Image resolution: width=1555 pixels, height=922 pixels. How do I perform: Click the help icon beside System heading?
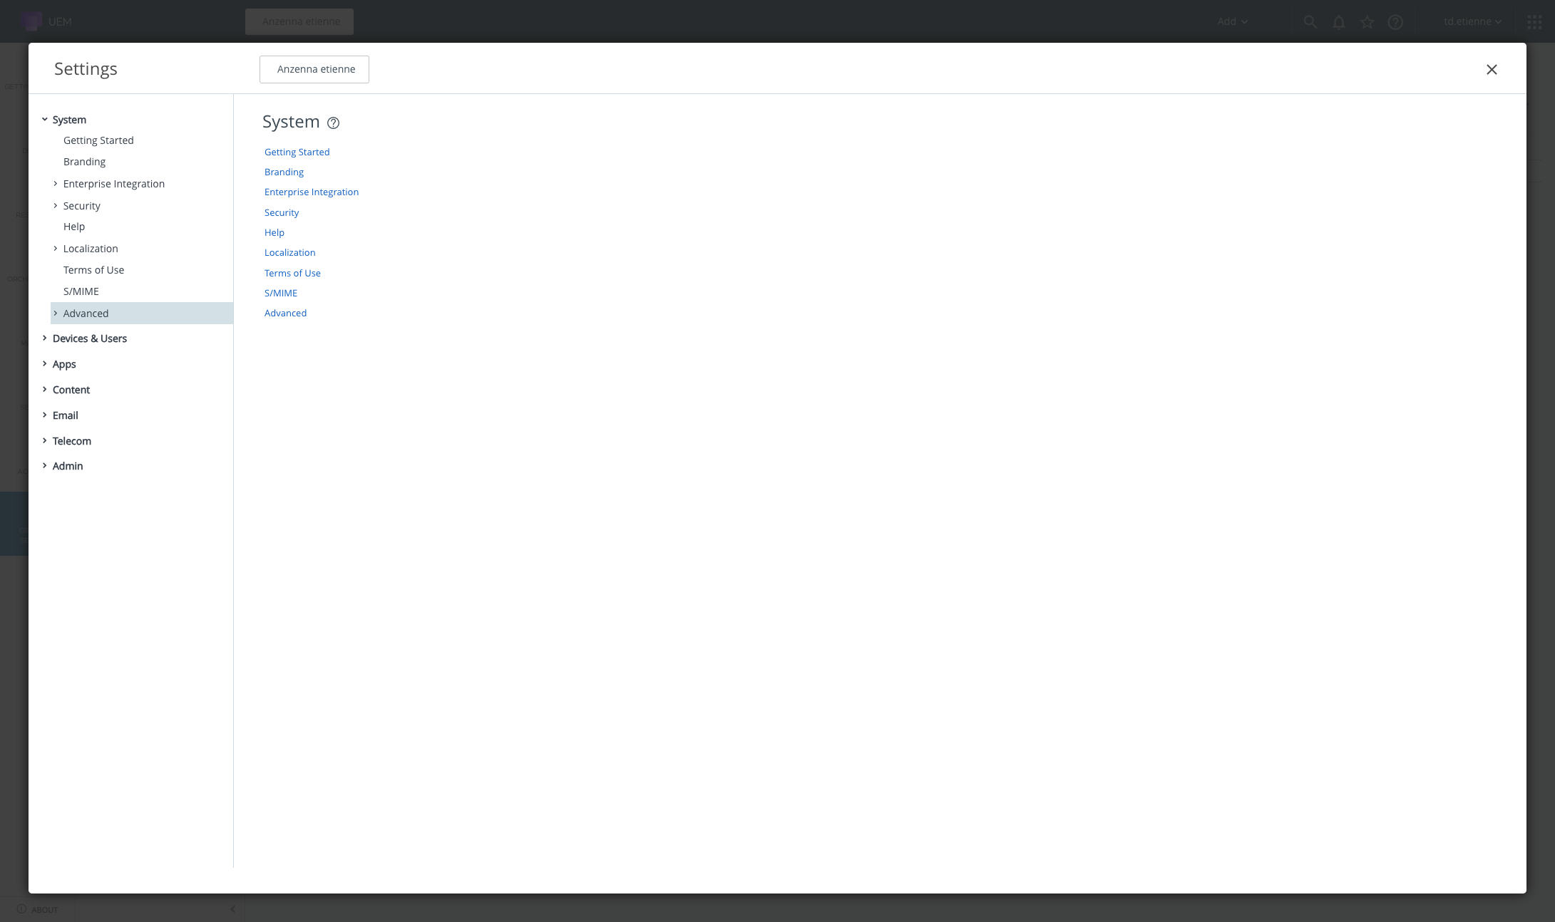[x=333, y=123]
